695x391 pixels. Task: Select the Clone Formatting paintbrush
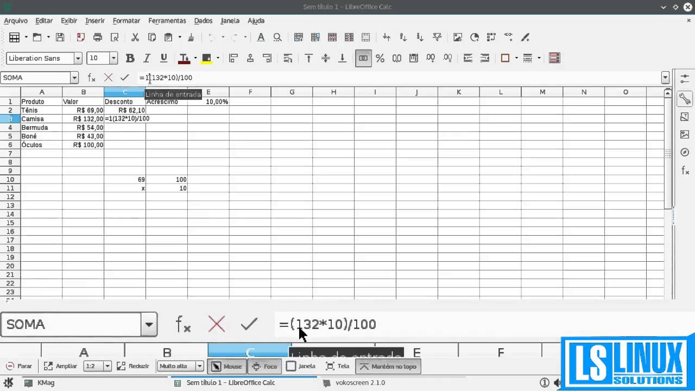click(191, 37)
